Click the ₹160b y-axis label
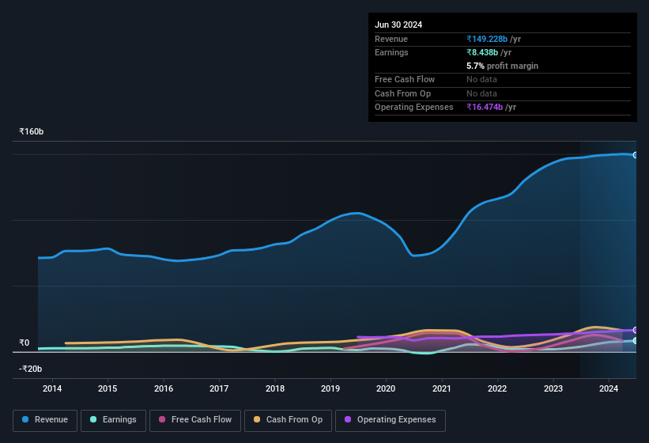 (x=32, y=131)
